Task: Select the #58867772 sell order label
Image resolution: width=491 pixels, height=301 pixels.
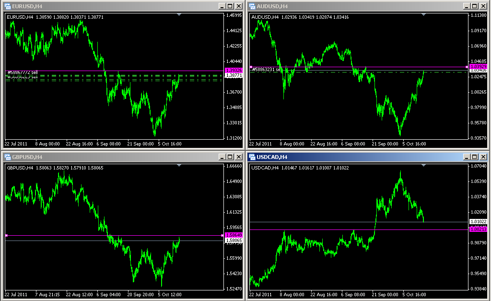Action: [x=23, y=72]
